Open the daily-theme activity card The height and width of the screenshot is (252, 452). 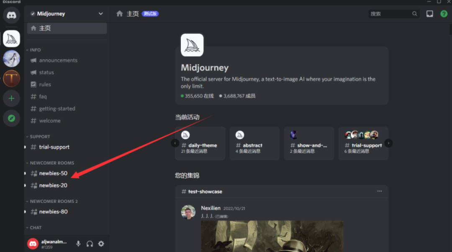click(200, 143)
